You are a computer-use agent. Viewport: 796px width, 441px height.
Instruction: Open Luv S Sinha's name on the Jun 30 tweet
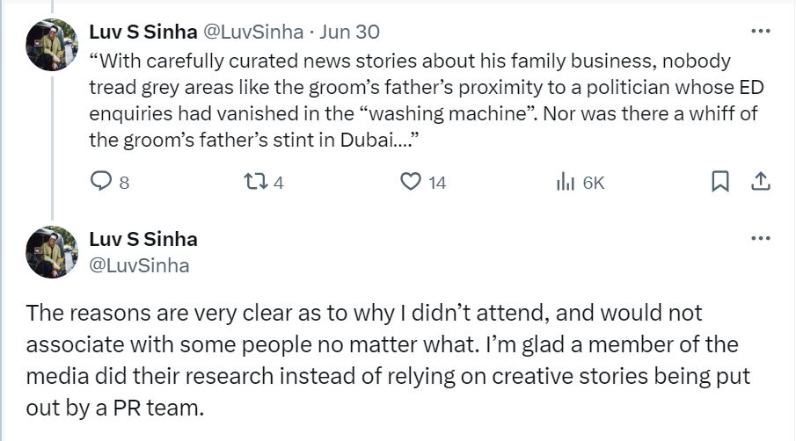pos(143,32)
